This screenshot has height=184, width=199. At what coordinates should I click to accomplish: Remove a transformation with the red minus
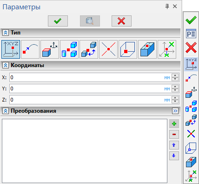click(x=174, y=134)
